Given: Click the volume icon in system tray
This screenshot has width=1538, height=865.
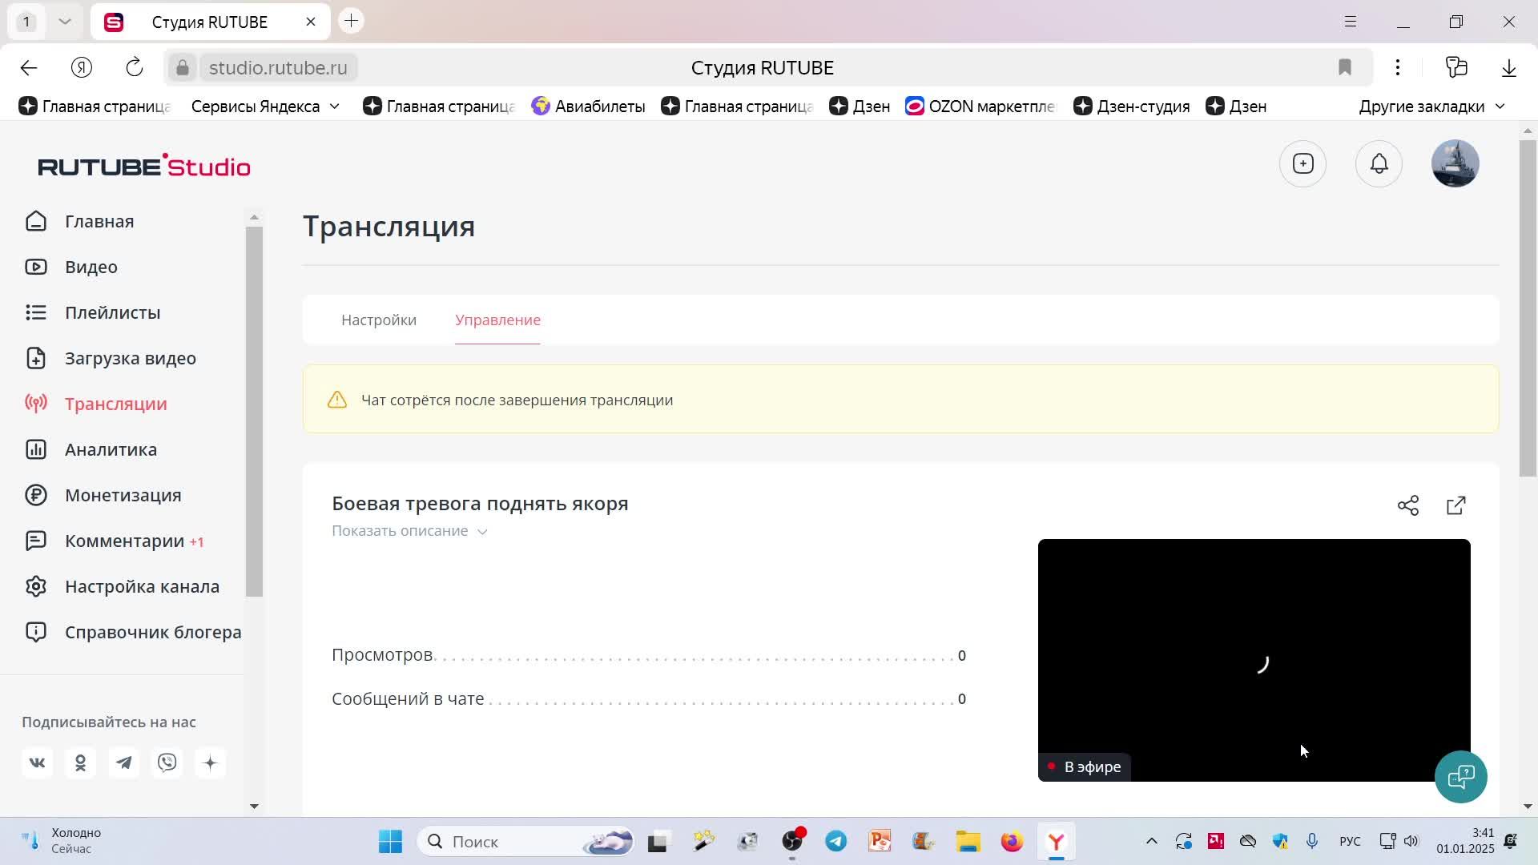Looking at the screenshot, I should (x=1411, y=841).
